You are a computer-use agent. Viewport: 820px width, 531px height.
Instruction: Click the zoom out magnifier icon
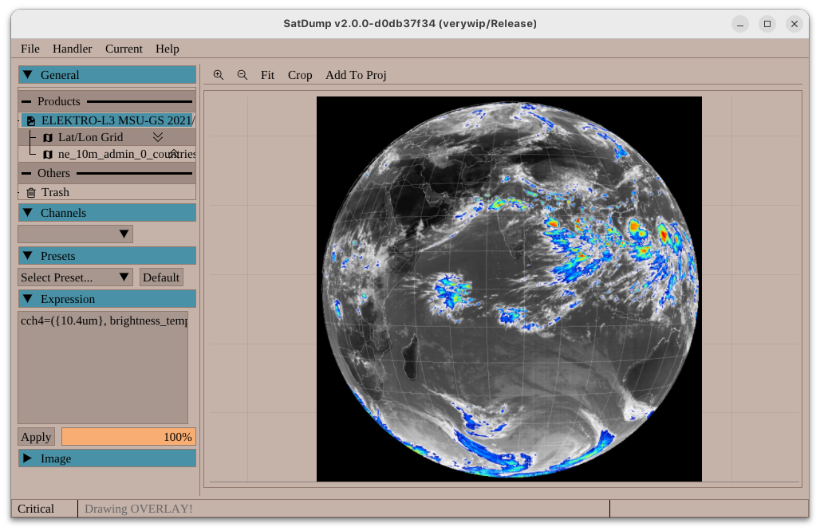(x=242, y=75)
